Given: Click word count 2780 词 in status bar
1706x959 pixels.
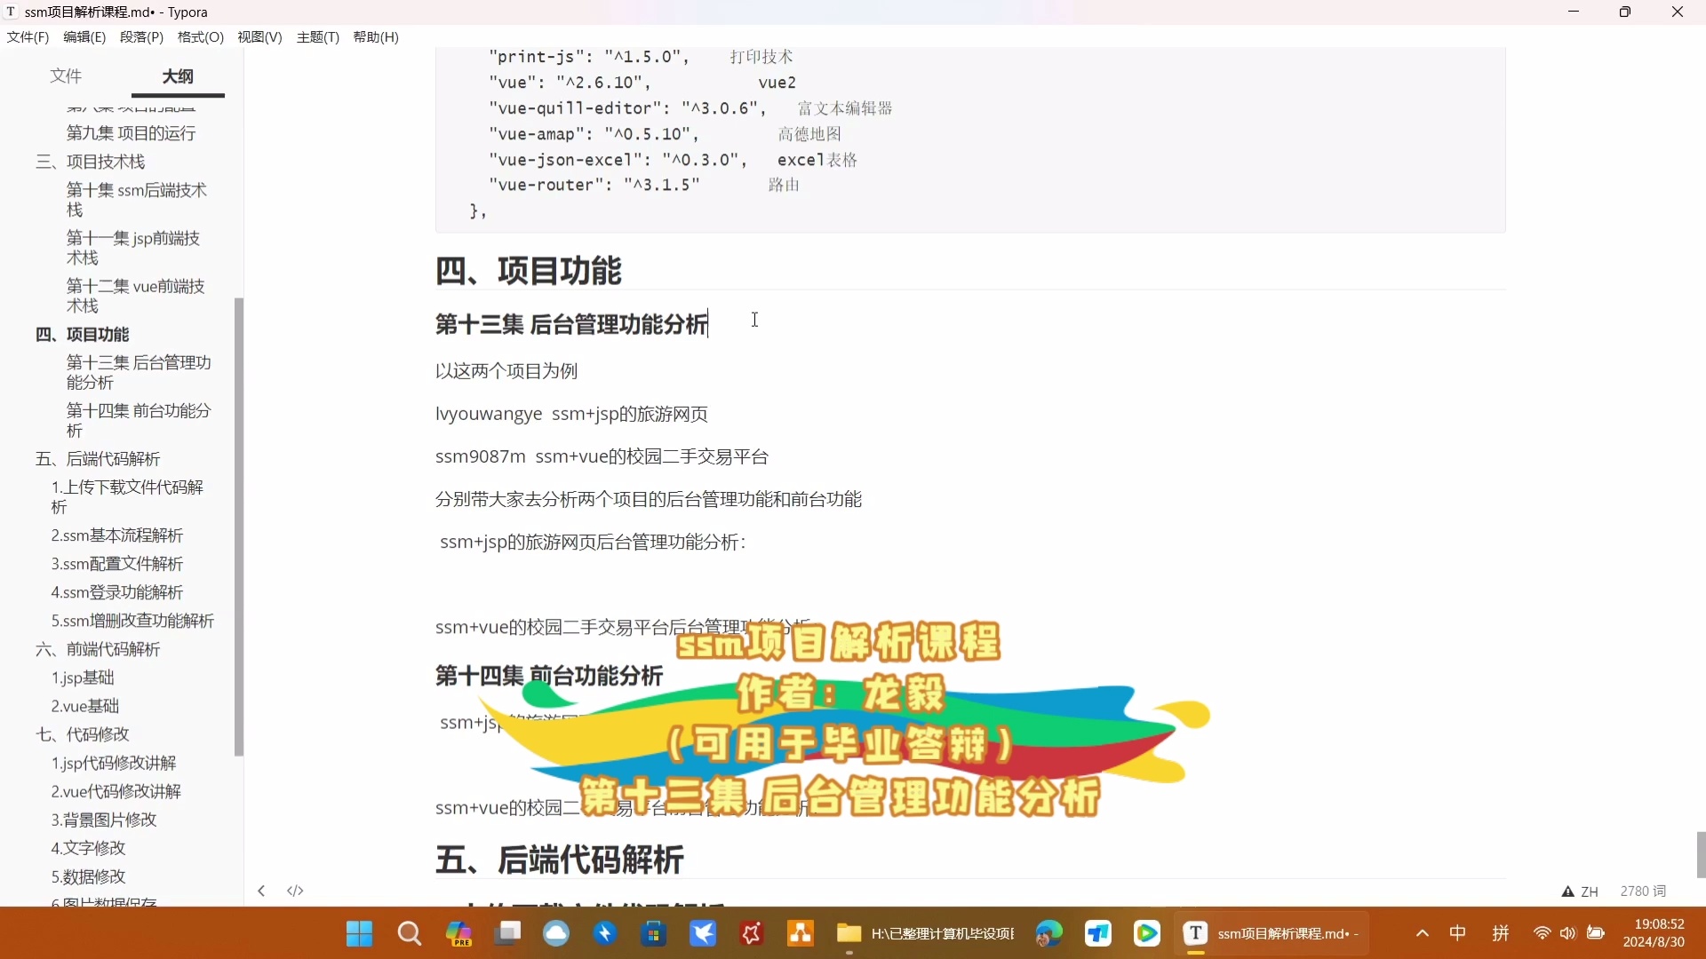Looking at the screenshot, I should click(1645, 891).
